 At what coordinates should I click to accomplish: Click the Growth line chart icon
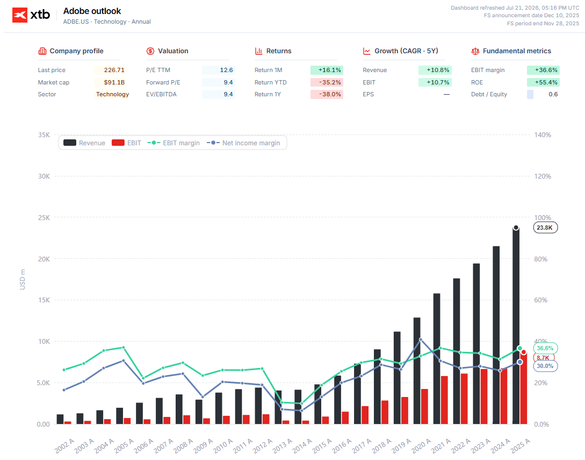coord(367,51)
